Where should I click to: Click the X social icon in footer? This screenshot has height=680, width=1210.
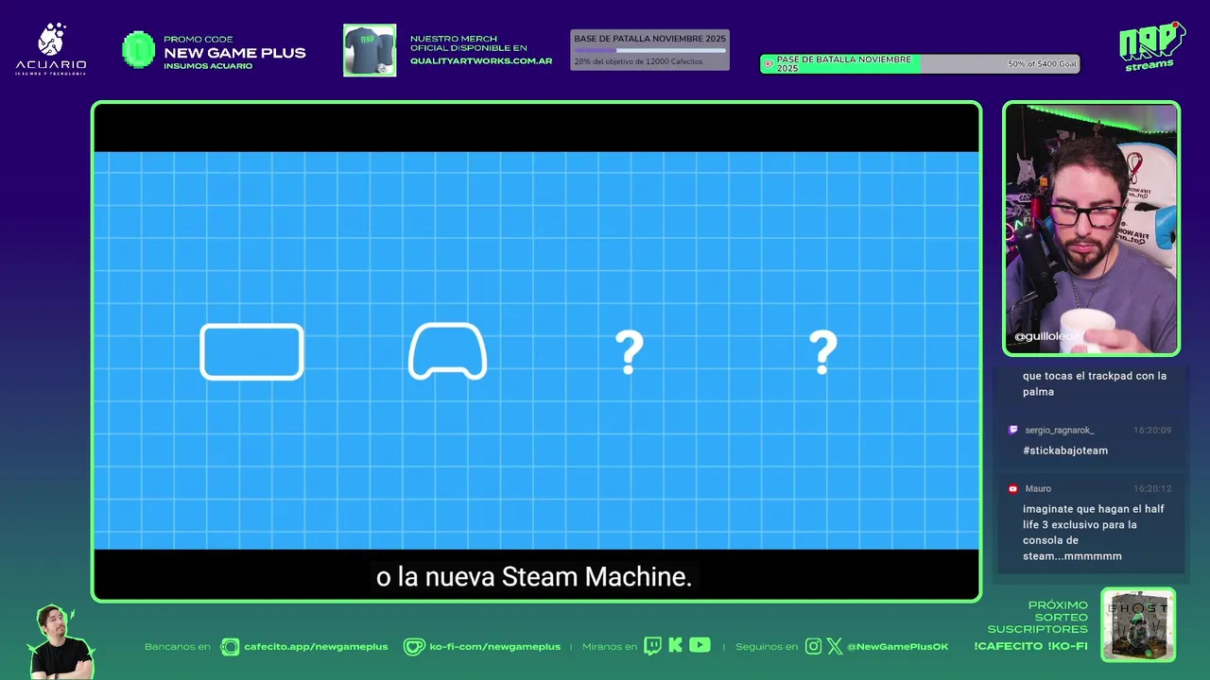835,647
